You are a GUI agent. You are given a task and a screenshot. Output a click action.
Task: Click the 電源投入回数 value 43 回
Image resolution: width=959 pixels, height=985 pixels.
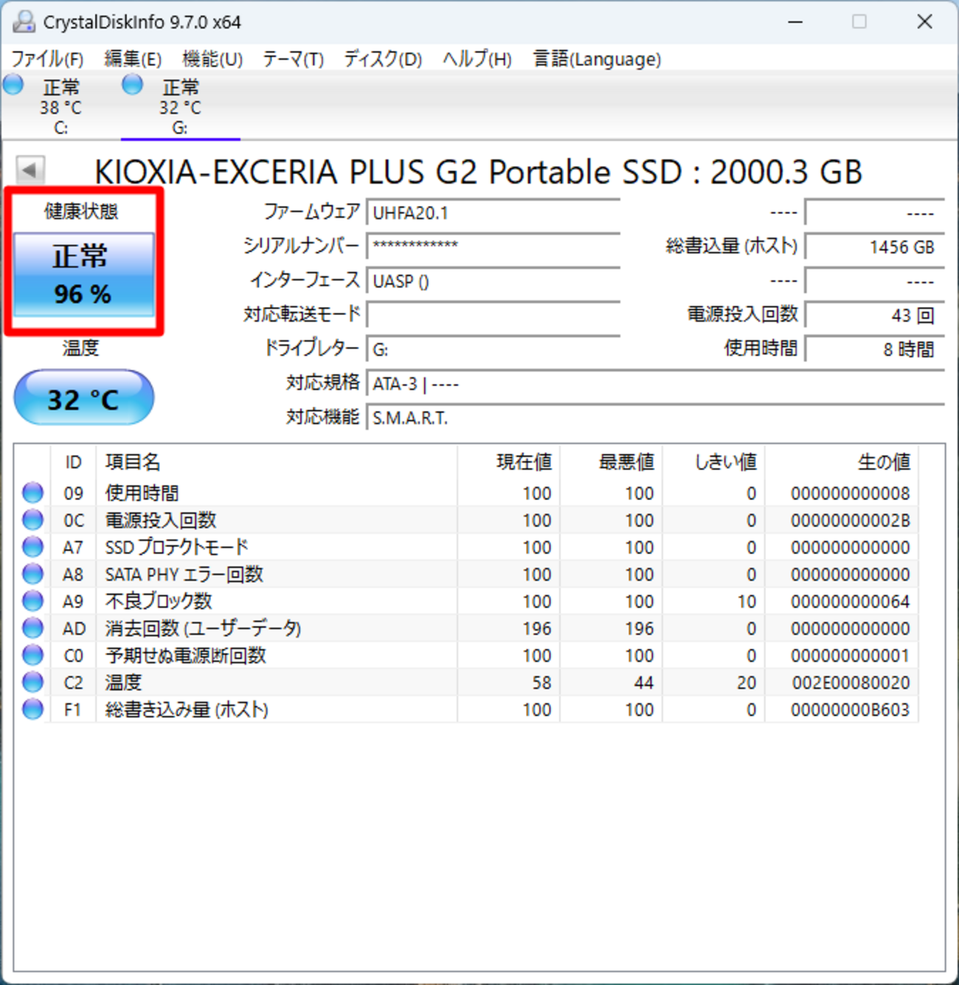[x=874, y=315]
